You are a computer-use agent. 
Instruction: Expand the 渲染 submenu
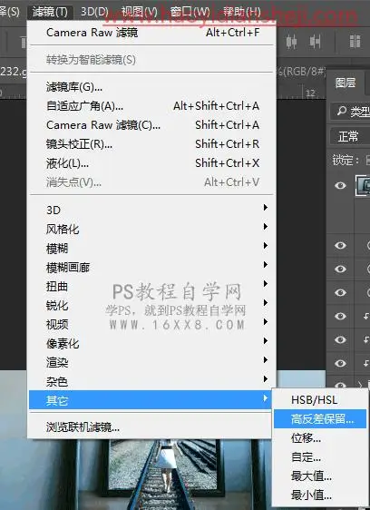(x=151, y=362)
